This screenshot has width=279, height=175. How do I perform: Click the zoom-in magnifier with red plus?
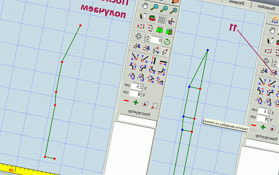[173, 11]
